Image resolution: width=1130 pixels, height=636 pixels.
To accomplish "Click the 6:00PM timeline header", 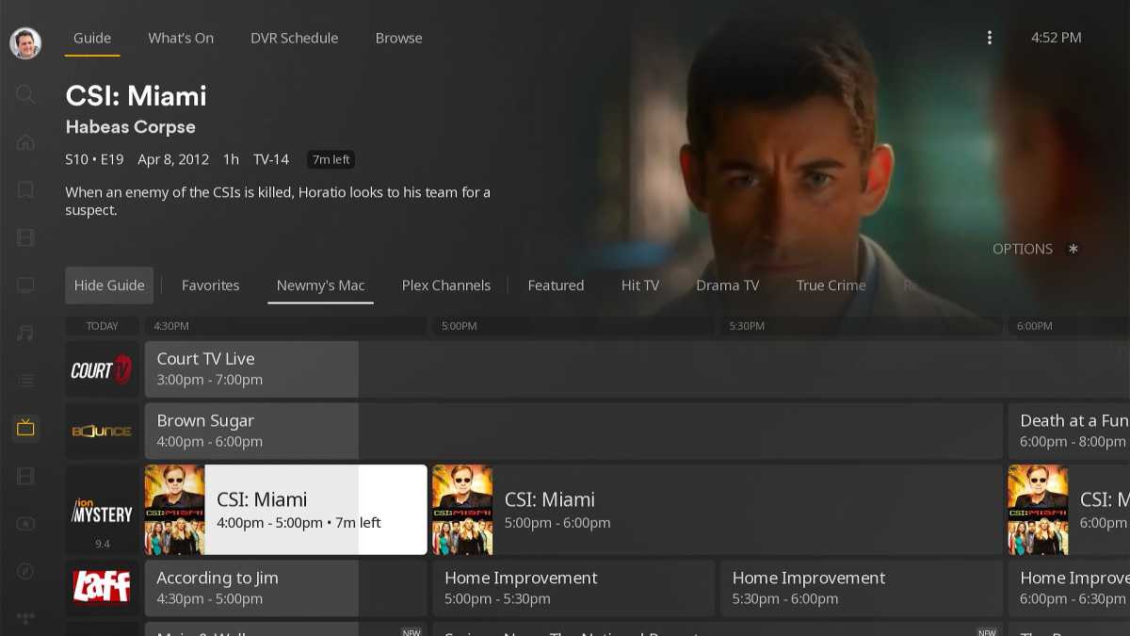I will [1035, 326].
